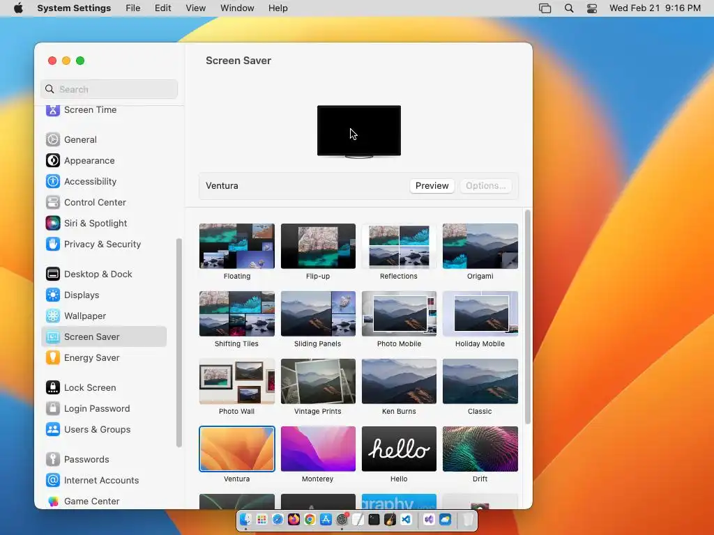Image resolution: width=714 pixels, height=535 pixels.
Task: Pick the Drift screen saver
Action: pyautogui.click(x=480, y=449)
